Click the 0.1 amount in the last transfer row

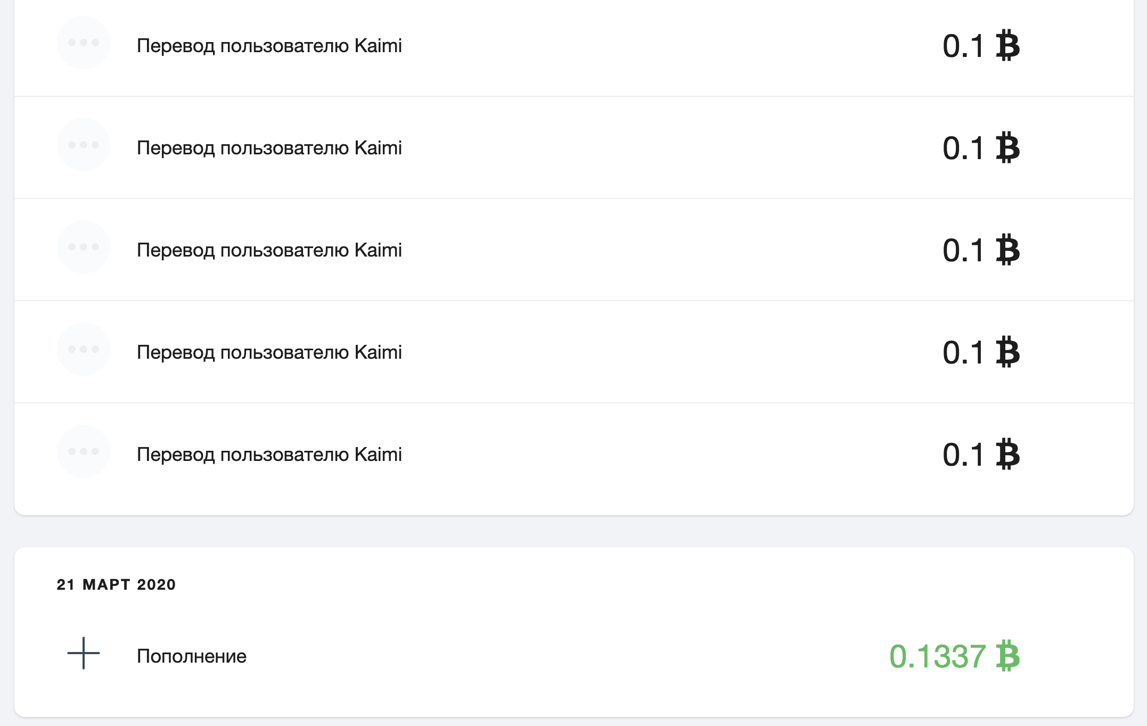pos(963,455)
